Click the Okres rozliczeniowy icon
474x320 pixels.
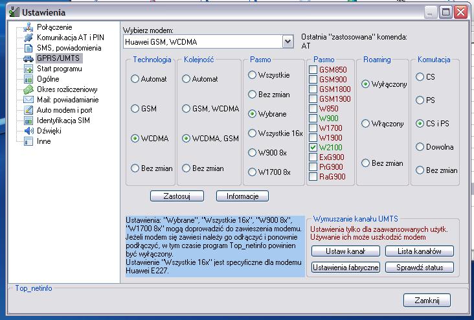pos(28,89)
